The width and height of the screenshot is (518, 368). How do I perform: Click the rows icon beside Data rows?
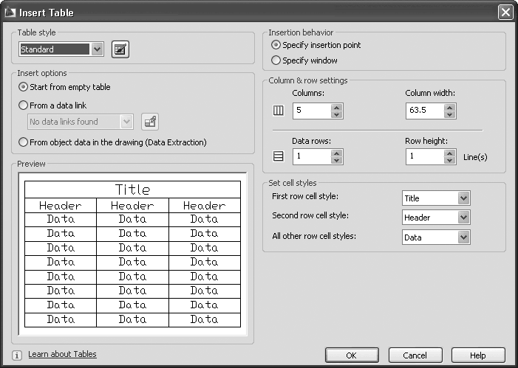(x=279, y=157)
